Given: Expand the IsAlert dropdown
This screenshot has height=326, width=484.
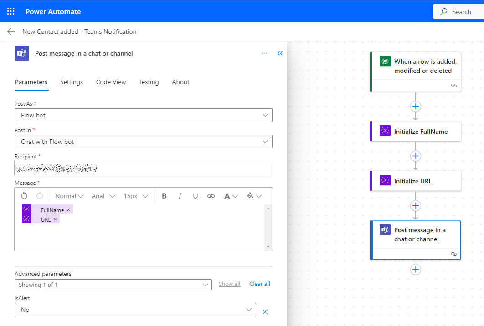Looking at the screenshot, I should point(135,310).
